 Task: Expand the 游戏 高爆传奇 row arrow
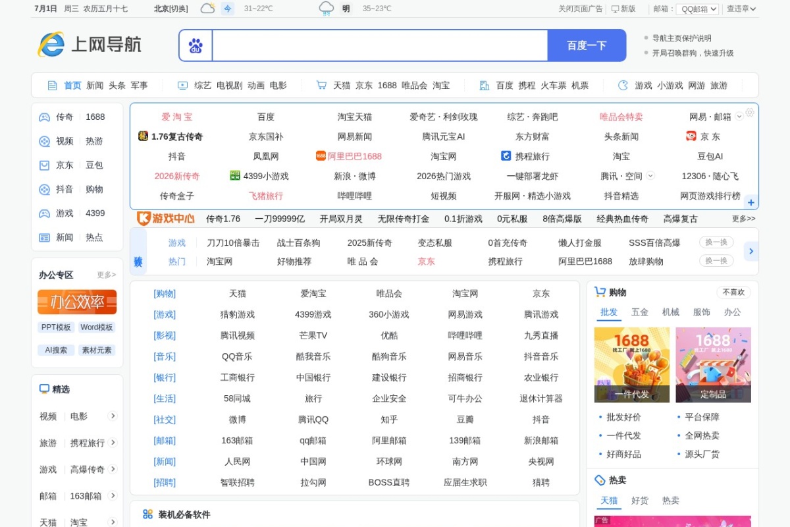113,469
